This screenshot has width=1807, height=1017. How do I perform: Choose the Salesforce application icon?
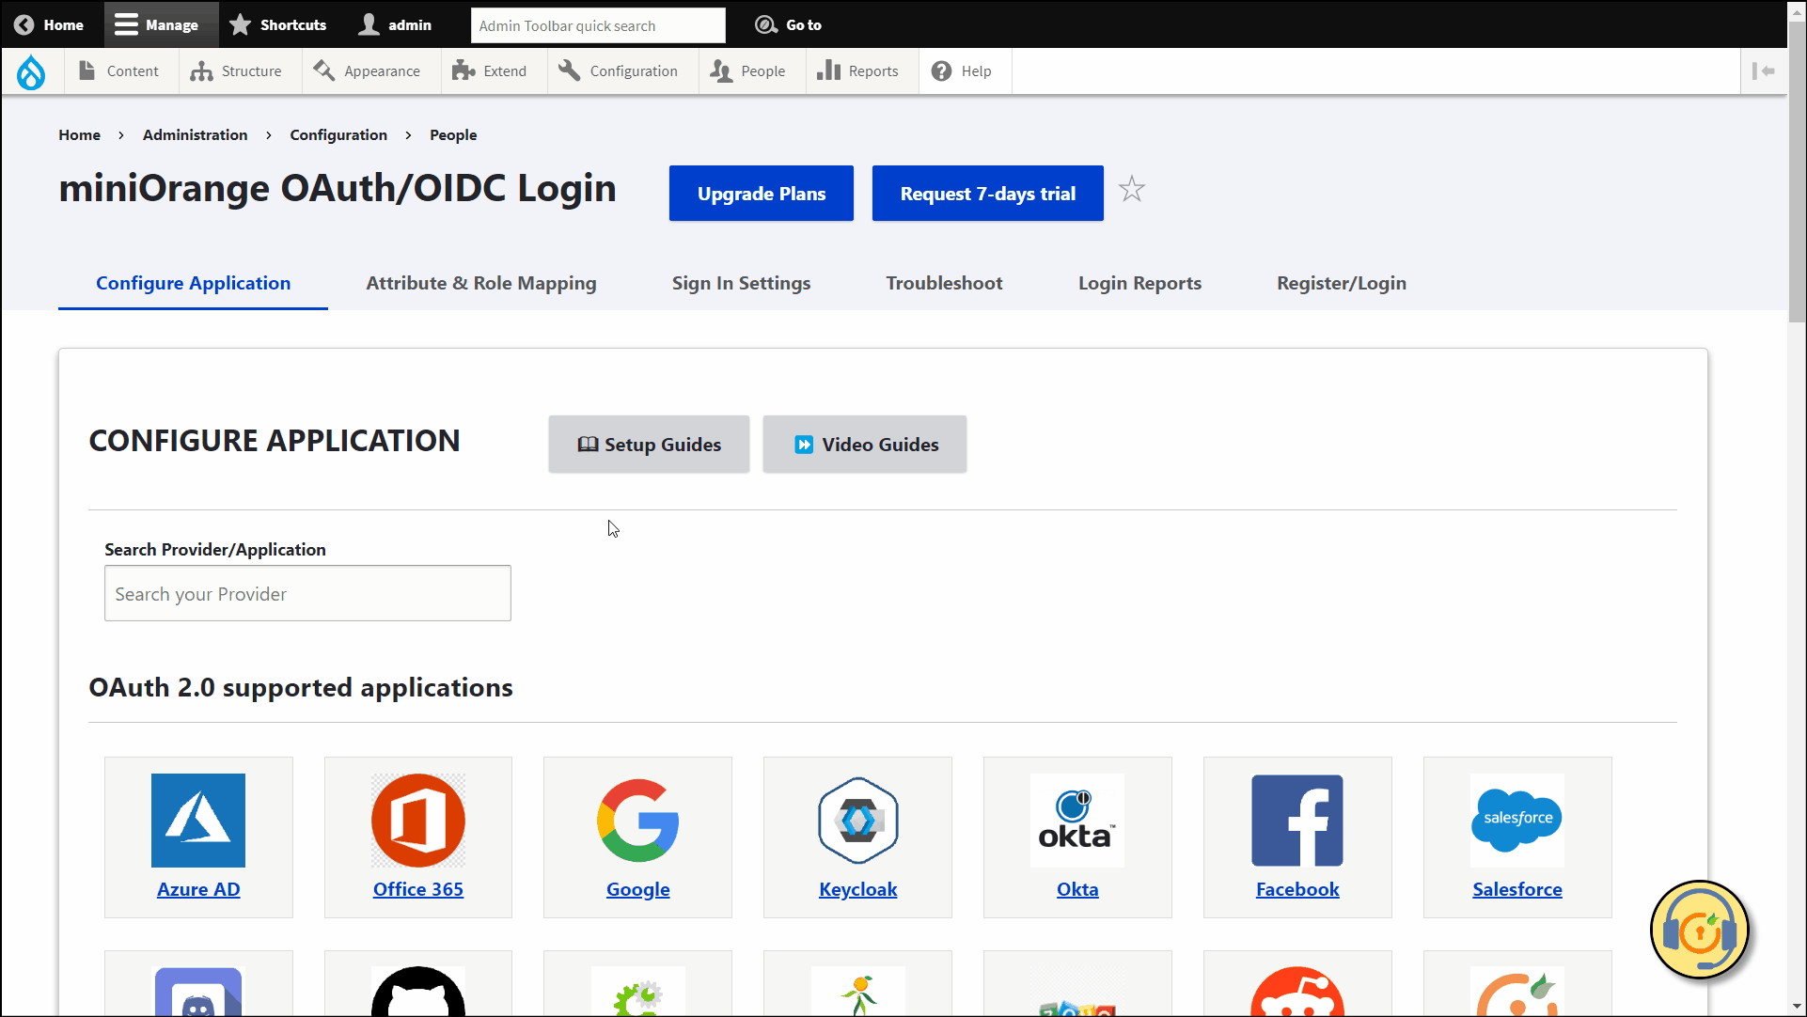1516,821
